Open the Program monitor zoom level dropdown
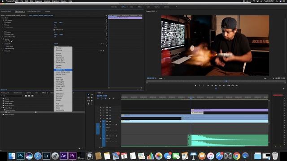287x161 pixels. [162, 78]
